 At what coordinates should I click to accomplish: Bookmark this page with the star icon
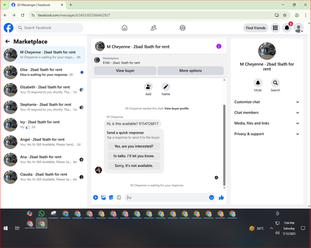[x=285, y=15]
